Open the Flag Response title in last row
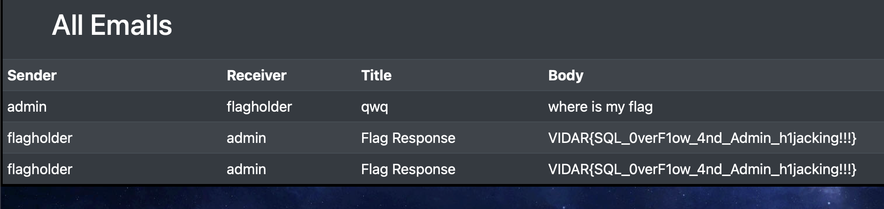The height and width of the screenshot is (209, 884). click(408, 169)
